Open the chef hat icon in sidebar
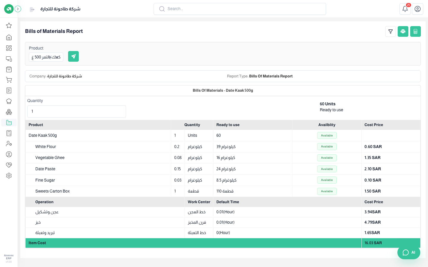This screenshot has height=267, width=428. 9,101
